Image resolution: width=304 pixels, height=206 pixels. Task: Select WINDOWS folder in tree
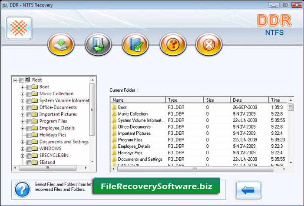point(50,149)
